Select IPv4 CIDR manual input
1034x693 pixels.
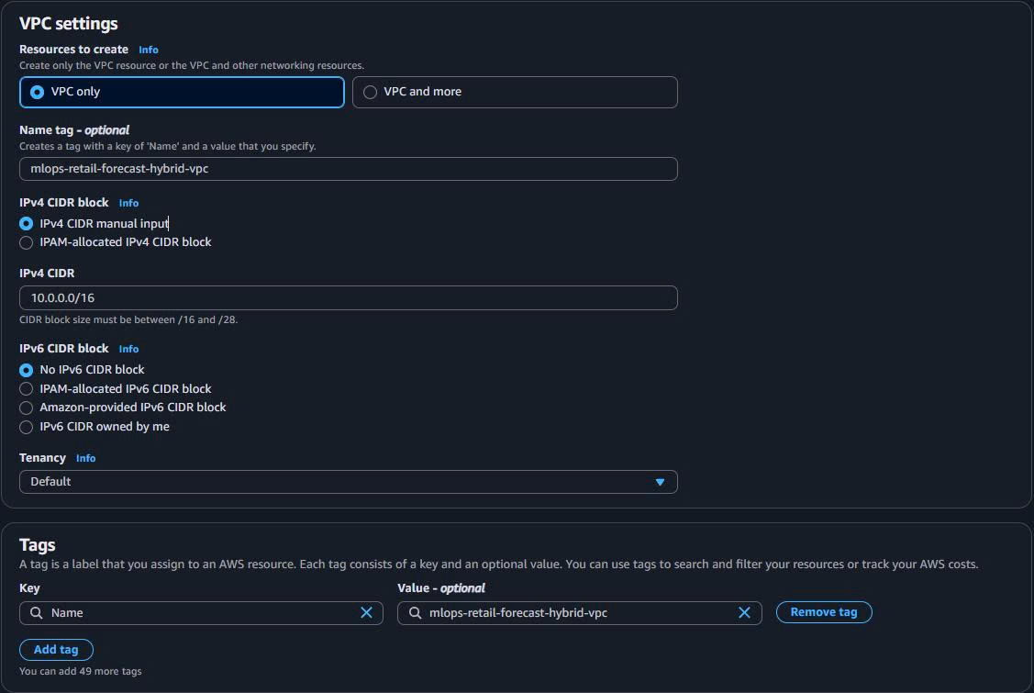26,223
